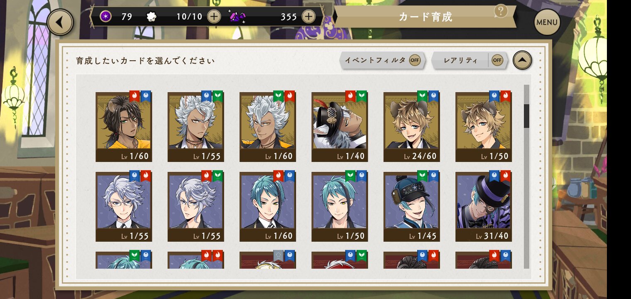The width and height of the screenshot is (631, 299).
Task: Collapse filter panel with up arrow button
Action: 522,61
